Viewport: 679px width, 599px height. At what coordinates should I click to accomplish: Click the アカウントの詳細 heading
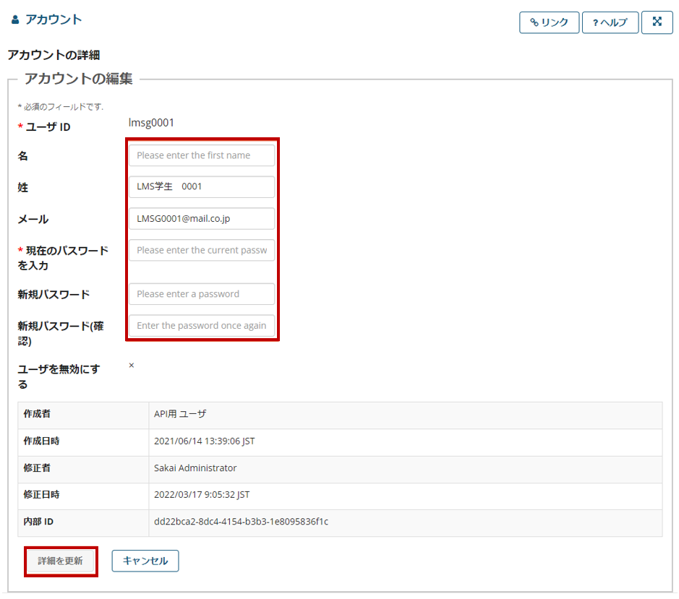click(54, 55)
